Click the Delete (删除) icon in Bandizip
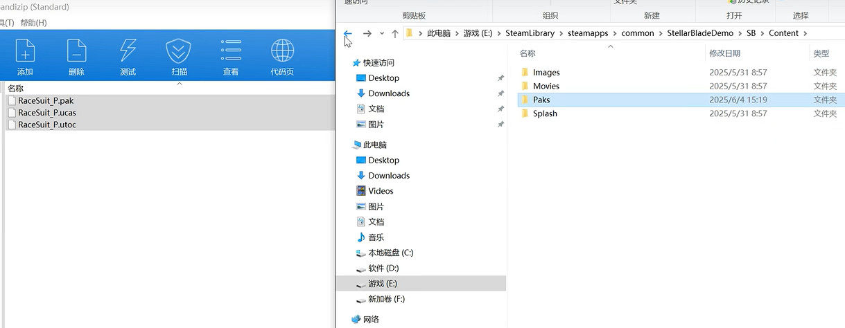This screenshot has width=845, height=328. (x=76, y=51)
